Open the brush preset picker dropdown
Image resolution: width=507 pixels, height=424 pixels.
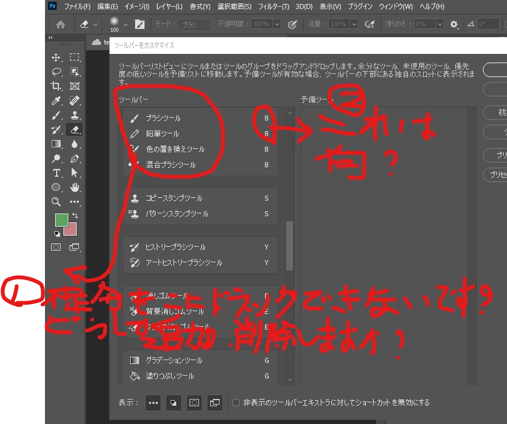click(126, 24)
